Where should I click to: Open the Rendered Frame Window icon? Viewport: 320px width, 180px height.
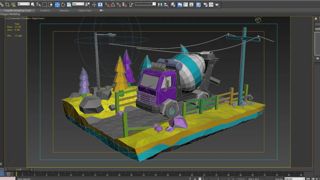click(211, 5)
